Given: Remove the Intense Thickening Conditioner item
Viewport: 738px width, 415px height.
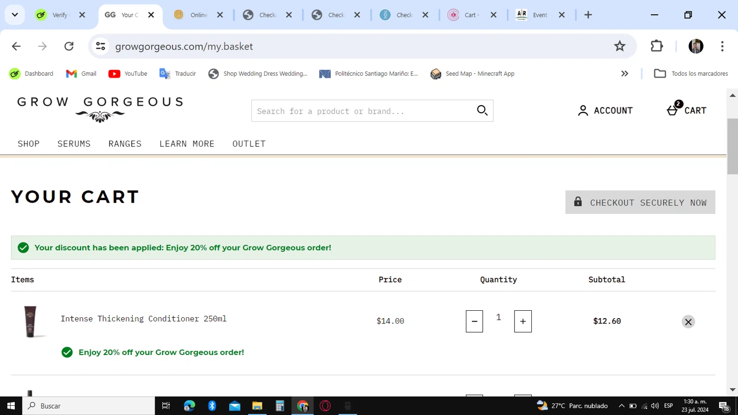Looking at the screenshot, I should (688, 322).
